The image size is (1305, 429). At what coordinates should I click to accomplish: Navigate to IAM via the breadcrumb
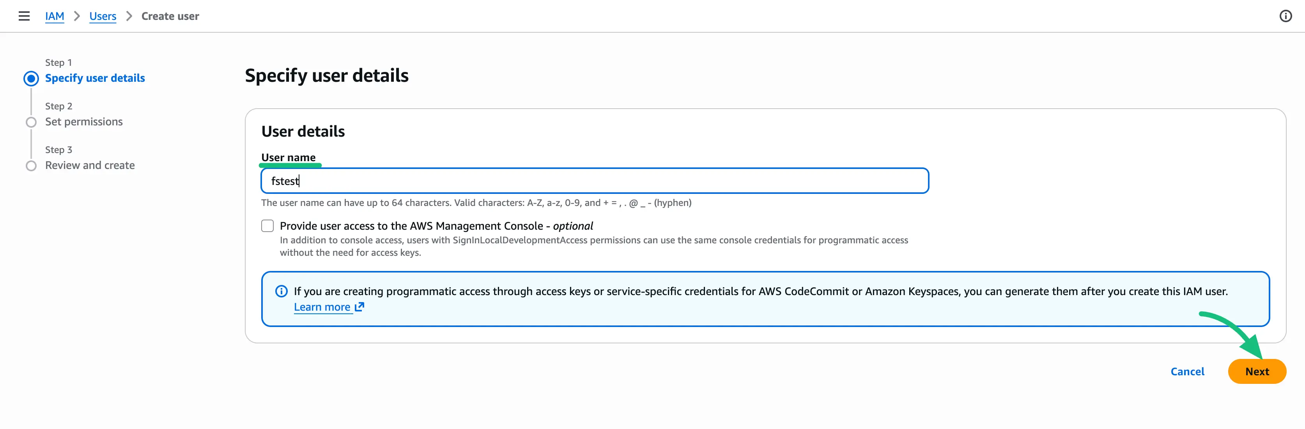[x=55, y=16]
